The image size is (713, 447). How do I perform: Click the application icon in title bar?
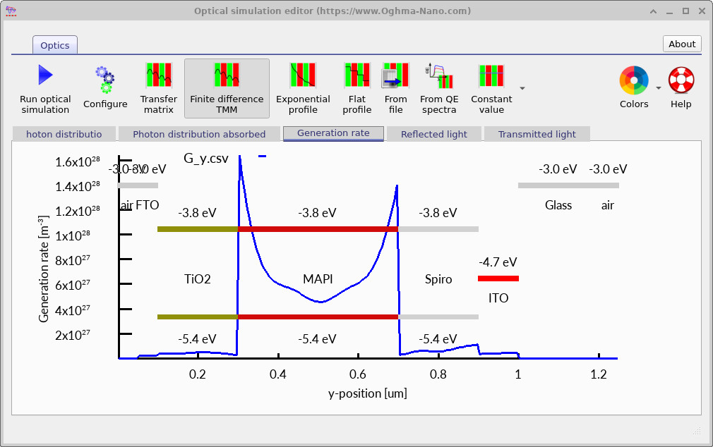(x=11, y=11)
